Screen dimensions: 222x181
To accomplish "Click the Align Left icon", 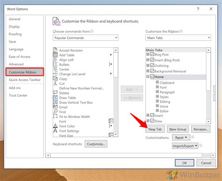I will tap(55, 60).
